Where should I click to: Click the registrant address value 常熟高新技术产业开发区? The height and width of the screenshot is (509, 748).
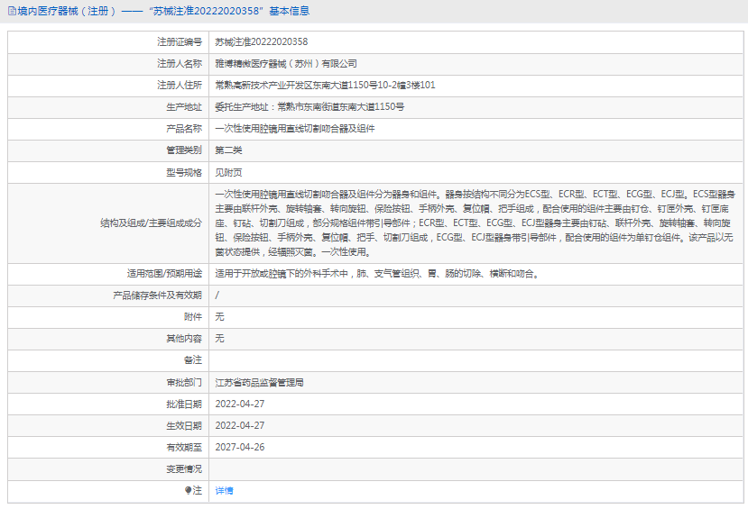325,86
